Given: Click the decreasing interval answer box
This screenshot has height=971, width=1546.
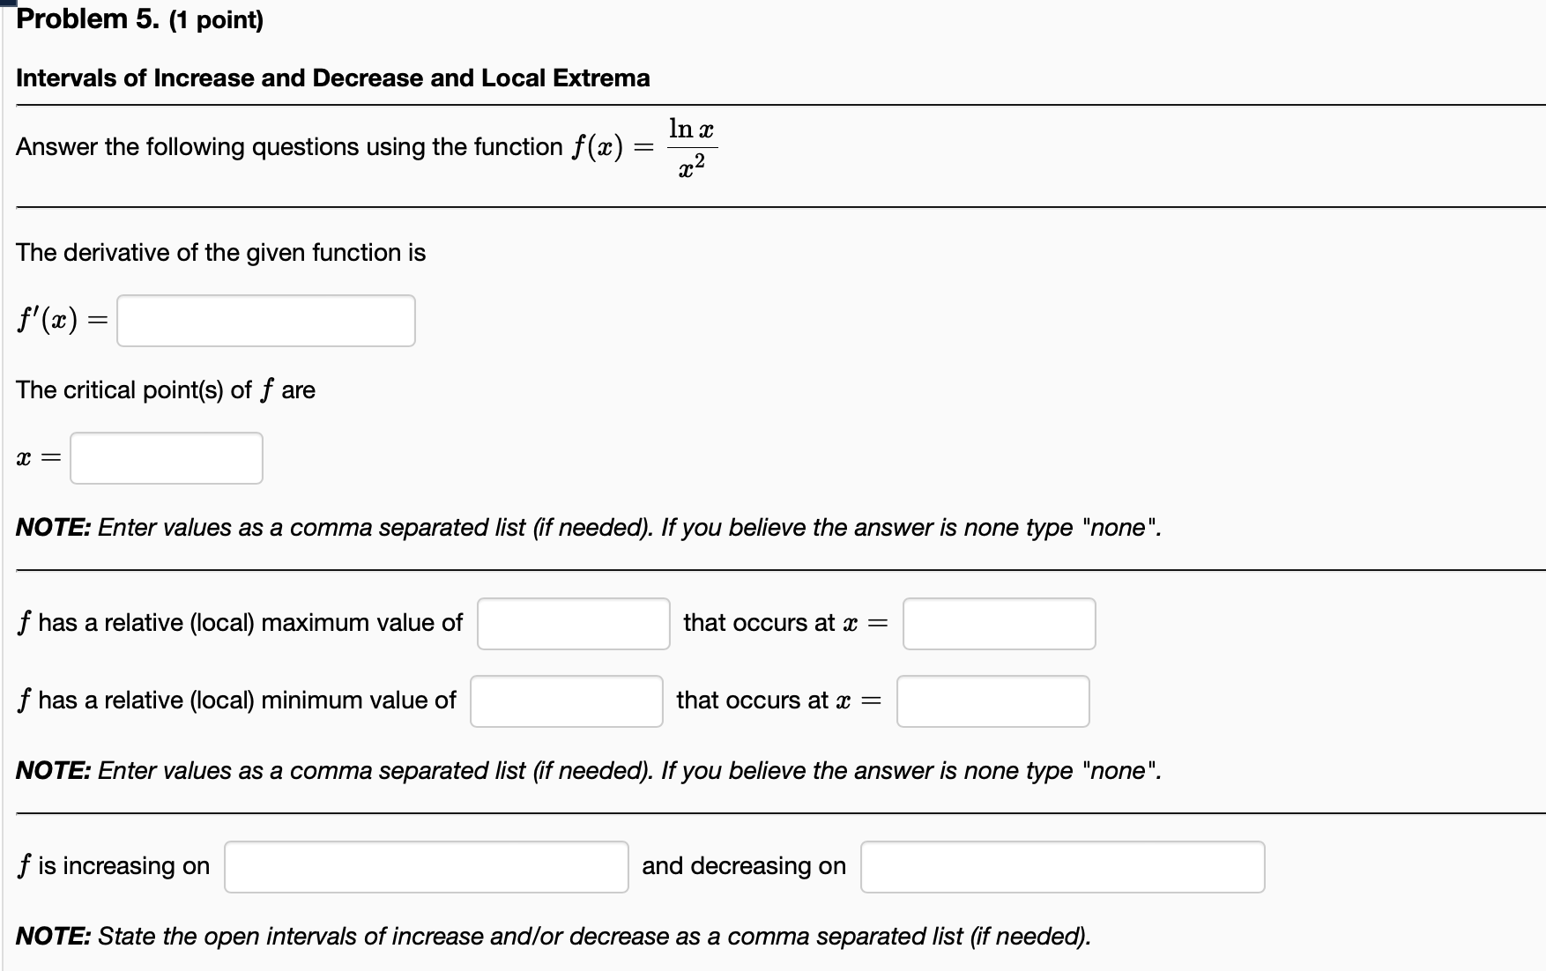Looking at the screenshot, I should pos(1061,866).
